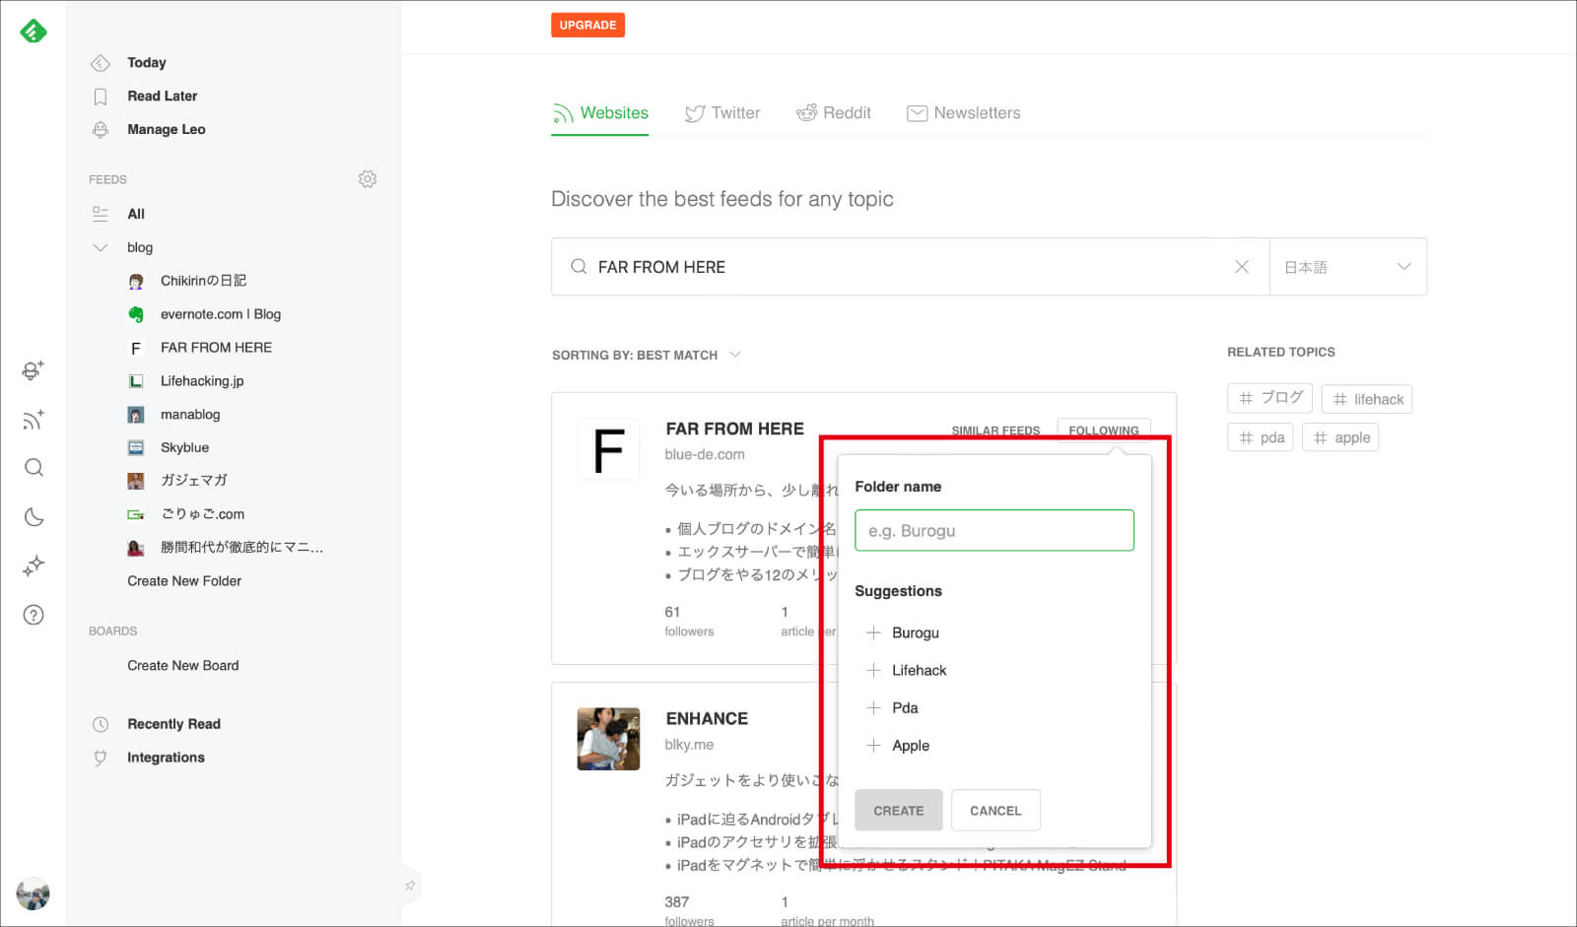Viewport: 1577px width, 927px height.
Task: Open Lifehacking.jp feed
Action: point(202,381)
